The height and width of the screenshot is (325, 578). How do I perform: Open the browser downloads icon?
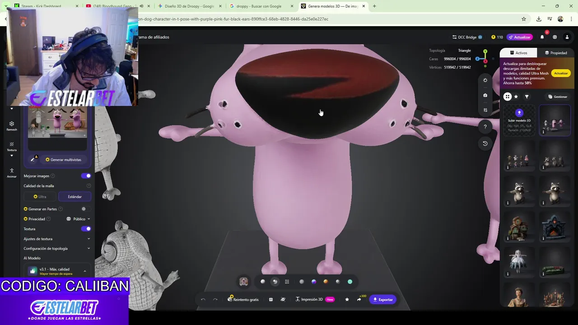[x=539, y=19]
